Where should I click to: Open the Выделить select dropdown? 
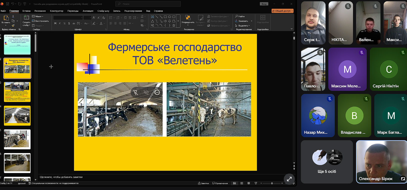(242, 26)
